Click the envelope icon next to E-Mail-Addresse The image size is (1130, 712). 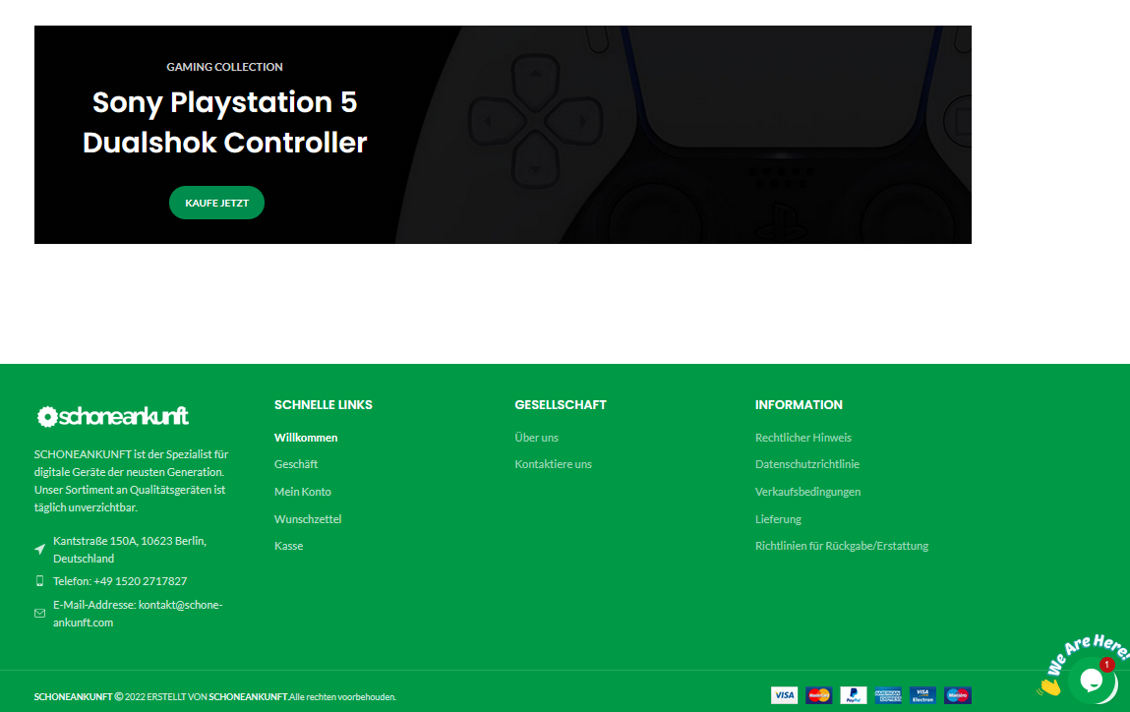(x=39, y=614)
